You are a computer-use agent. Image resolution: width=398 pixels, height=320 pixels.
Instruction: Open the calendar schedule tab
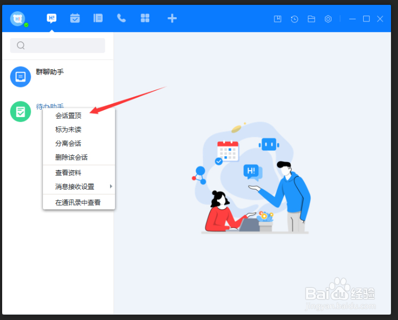75,18
